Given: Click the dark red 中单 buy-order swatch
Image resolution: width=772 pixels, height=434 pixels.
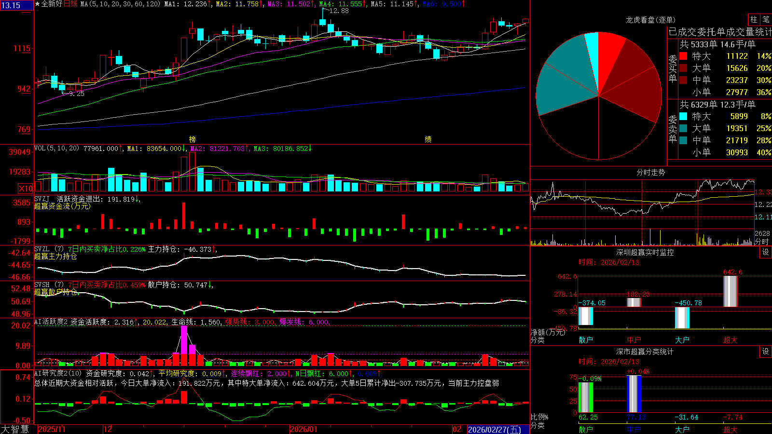Looking at the screenshot, I should (x=683, y=80).
